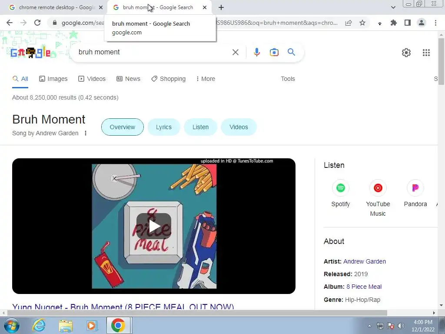This screenshot has height=334, width=445.
Task: Switch to Videos results tab
Action: [x=92, y=79]
